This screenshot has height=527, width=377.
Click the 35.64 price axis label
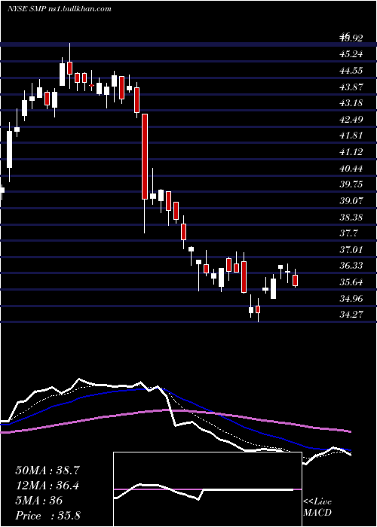point(351,282)
